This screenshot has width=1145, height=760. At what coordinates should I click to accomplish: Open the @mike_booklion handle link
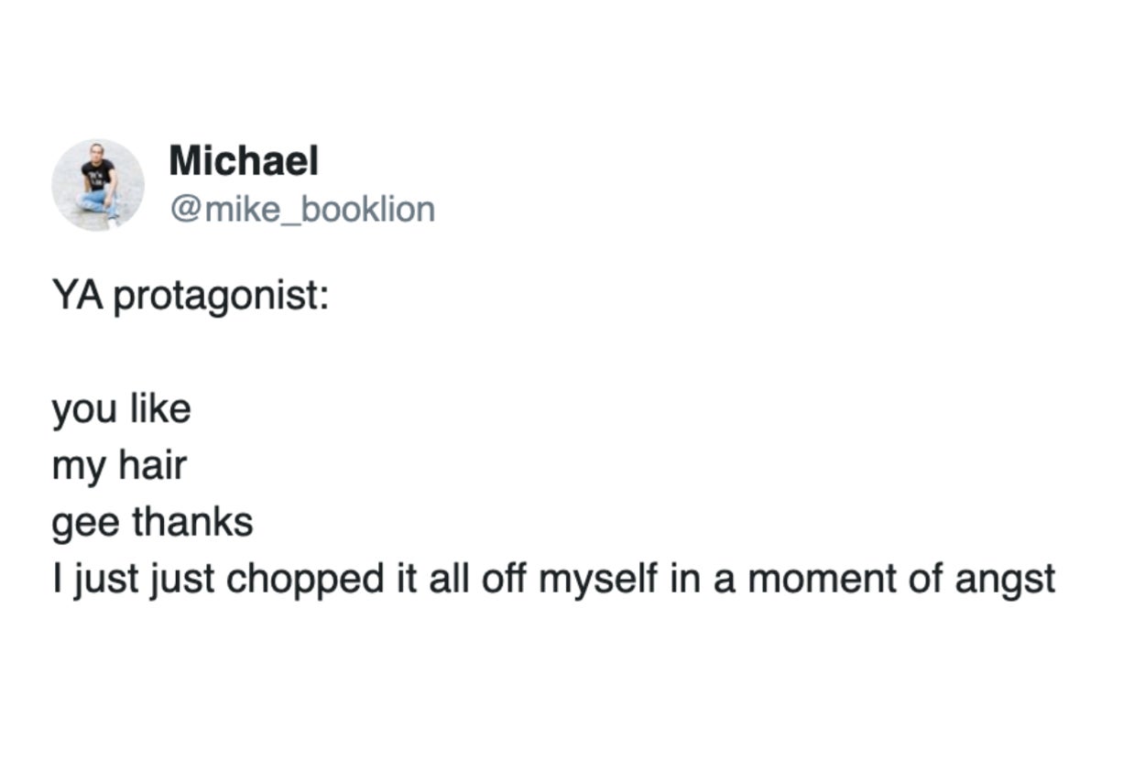point(301,210)
